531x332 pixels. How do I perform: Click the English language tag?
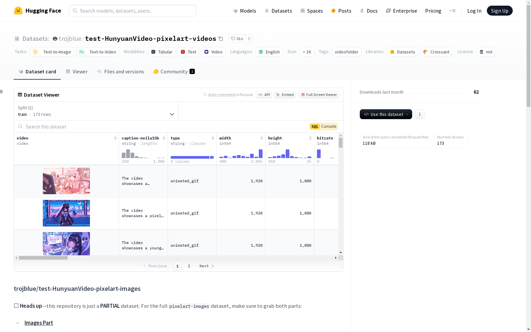point(269,52)
